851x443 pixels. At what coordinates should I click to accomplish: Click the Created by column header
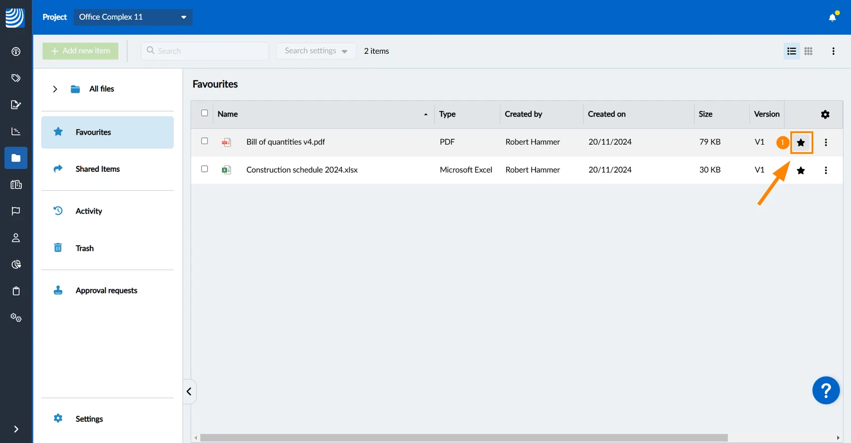[523, 114]
